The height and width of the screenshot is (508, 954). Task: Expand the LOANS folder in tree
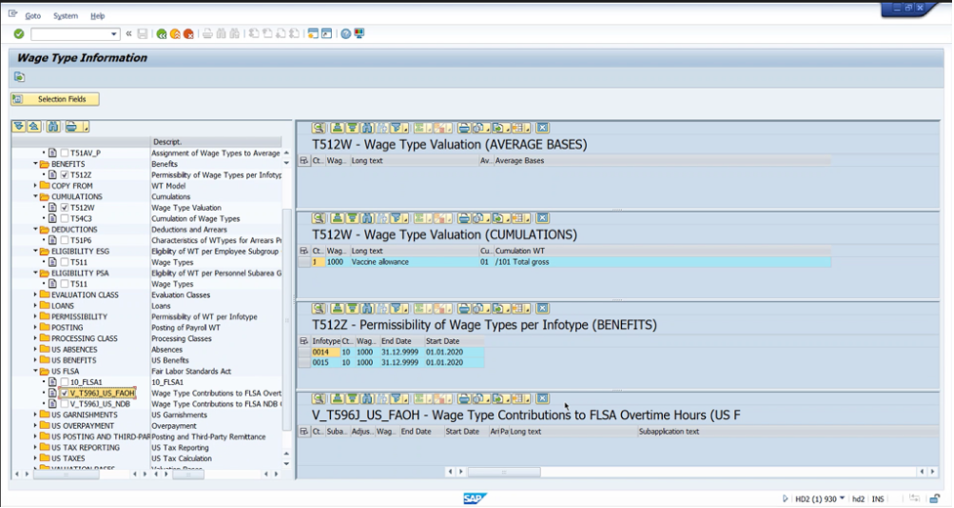point(36,306)
